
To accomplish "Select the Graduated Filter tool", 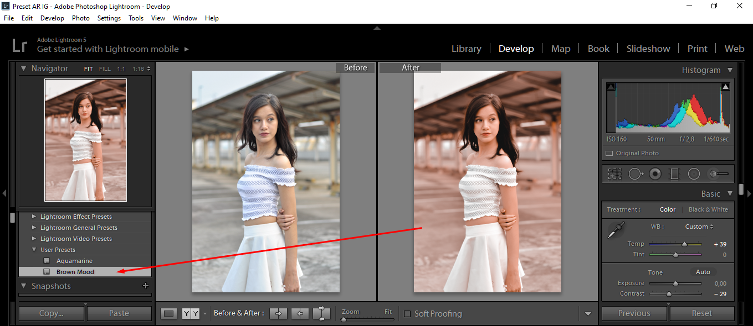I will [674, 174].
